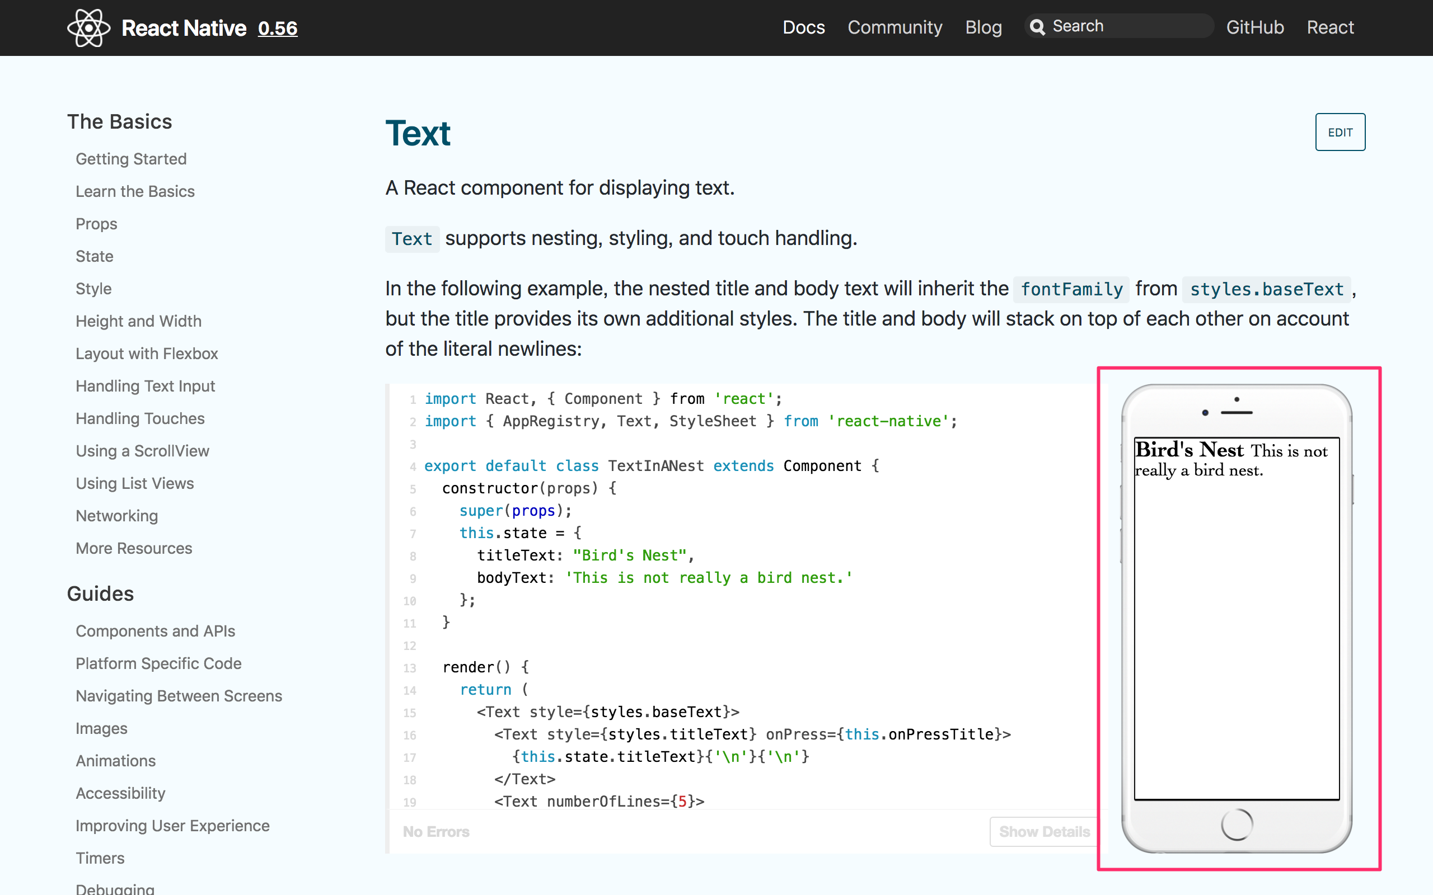Screen dimensions: 1433x895
Task: Open the Docs menu item
Action: click(804, 27)
